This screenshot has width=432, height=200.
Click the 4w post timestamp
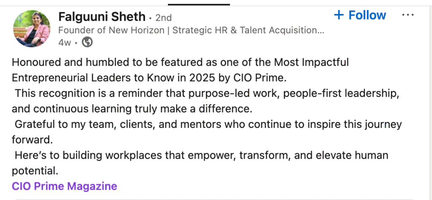click(65, 42)
